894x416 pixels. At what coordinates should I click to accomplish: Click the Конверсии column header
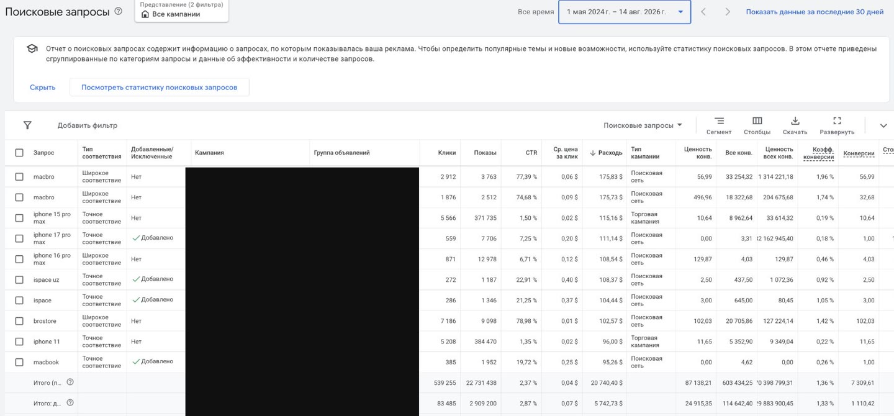coord(859,153)
